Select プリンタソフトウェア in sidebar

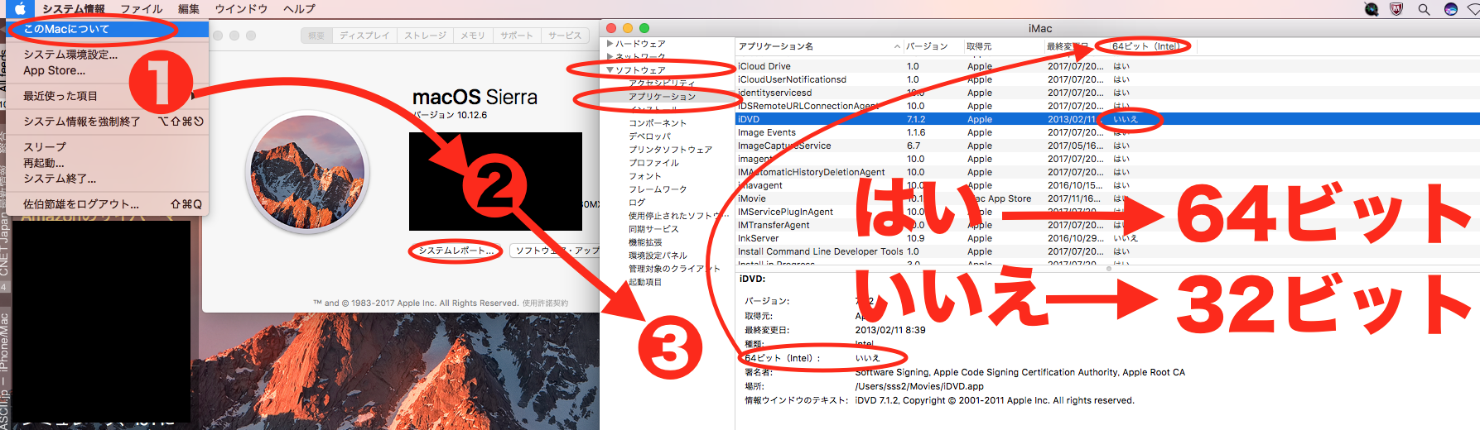(x=670, y=150)
